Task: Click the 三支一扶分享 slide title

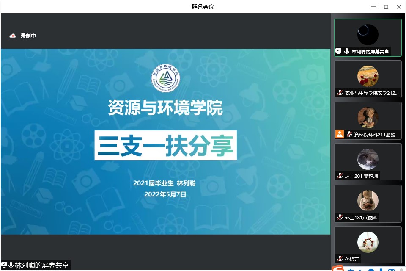Action: (165, 145)
